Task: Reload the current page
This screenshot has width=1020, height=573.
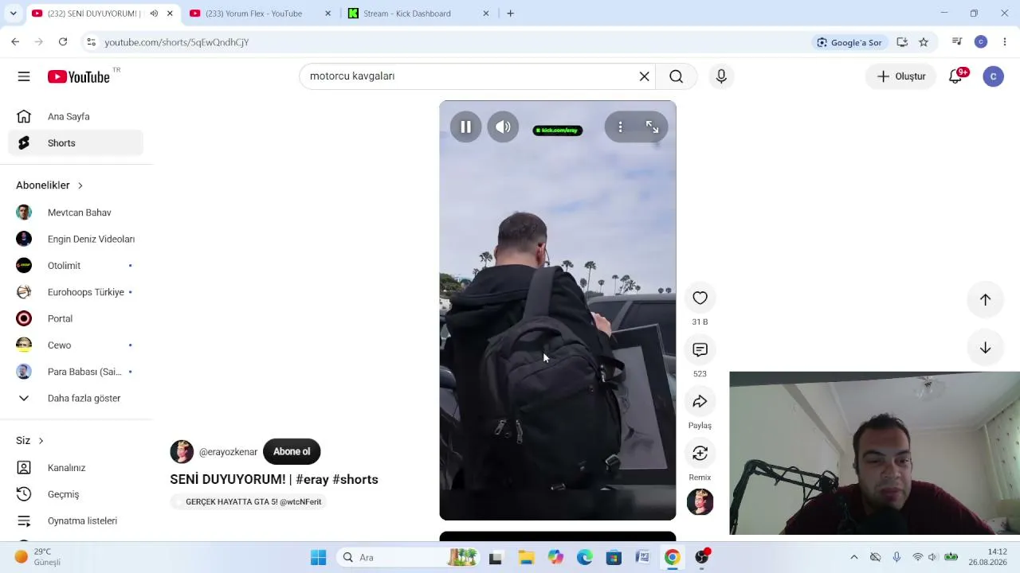Action: click(63, 42)
